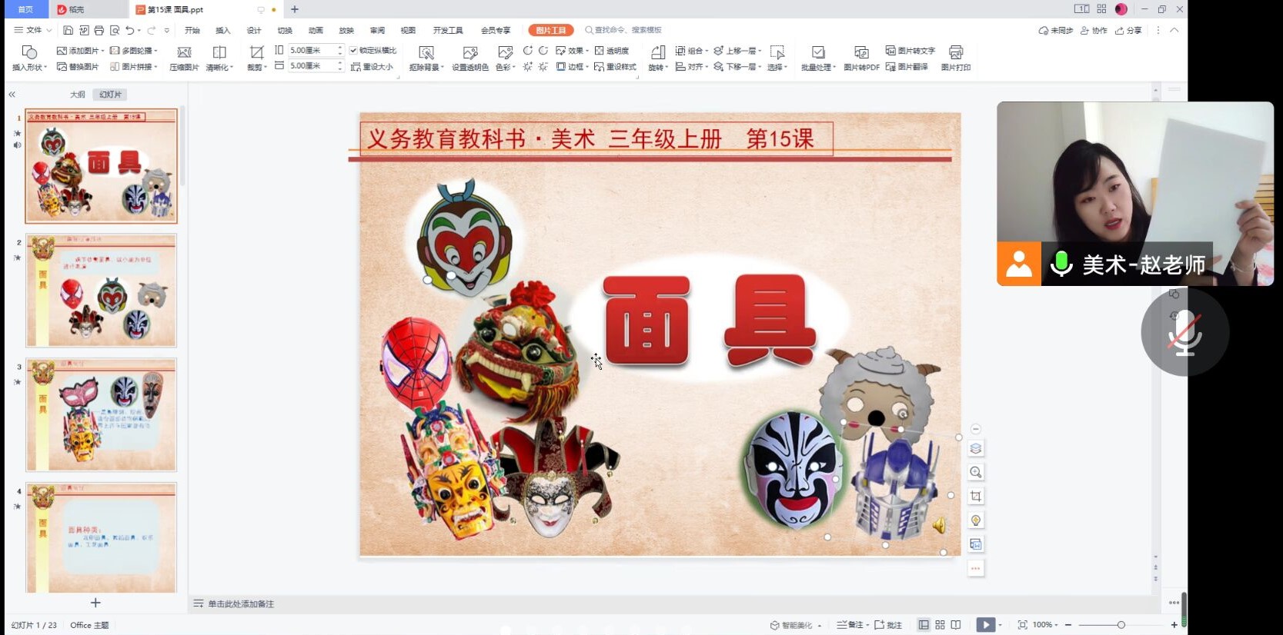Click the 分享 (Share) button
Viewport: 1283px width, 635px height.
point(1128,30)
